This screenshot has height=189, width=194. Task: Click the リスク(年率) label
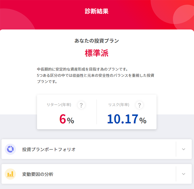tap(119, 105)
